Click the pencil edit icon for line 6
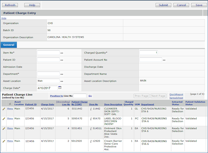Image resolution: width=208 pixels, height=153 pixels. (4, 109)
